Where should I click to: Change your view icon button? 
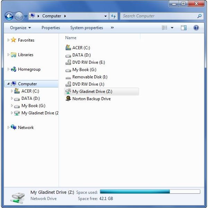click(x=164, y=28)
